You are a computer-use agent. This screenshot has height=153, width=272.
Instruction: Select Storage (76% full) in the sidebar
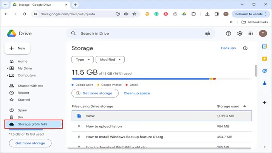[34, 124]
